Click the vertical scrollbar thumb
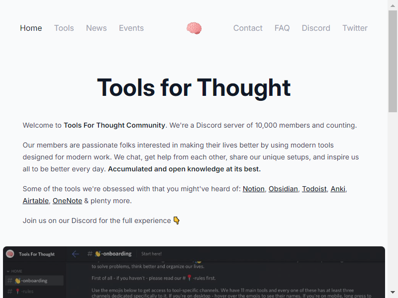Screen dimensions: 398x298 click(x=393, y=61)
